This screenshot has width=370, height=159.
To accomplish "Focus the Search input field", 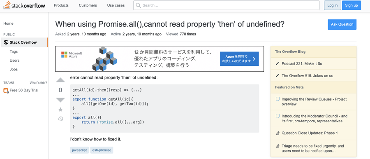I will click(x=226, y=5).
